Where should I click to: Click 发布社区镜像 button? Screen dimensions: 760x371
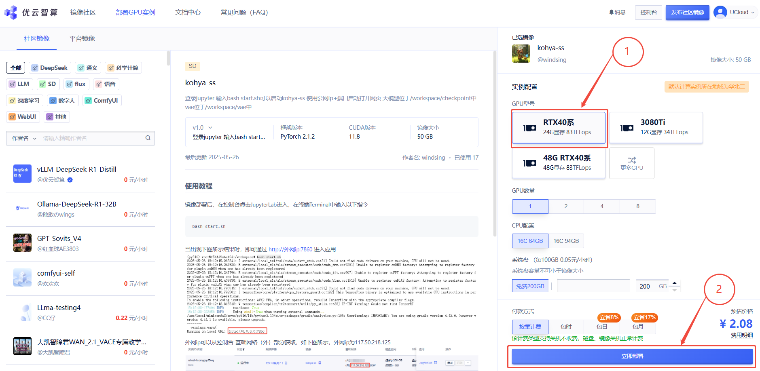point(688,13)
